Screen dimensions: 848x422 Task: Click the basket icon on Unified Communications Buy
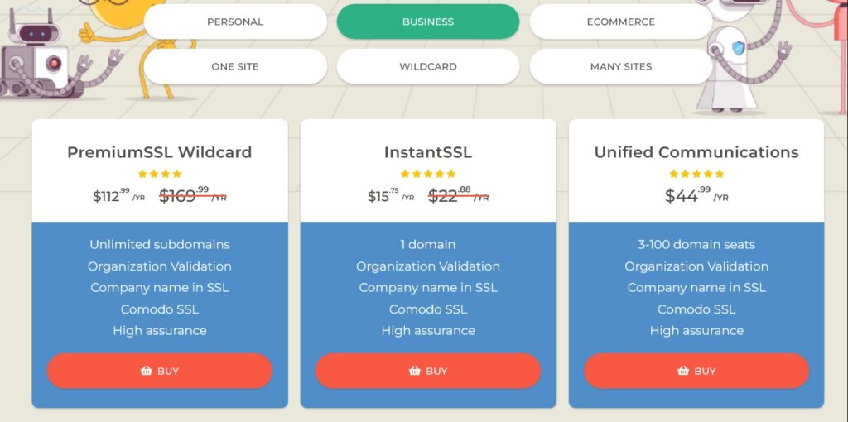coord(683,371)
